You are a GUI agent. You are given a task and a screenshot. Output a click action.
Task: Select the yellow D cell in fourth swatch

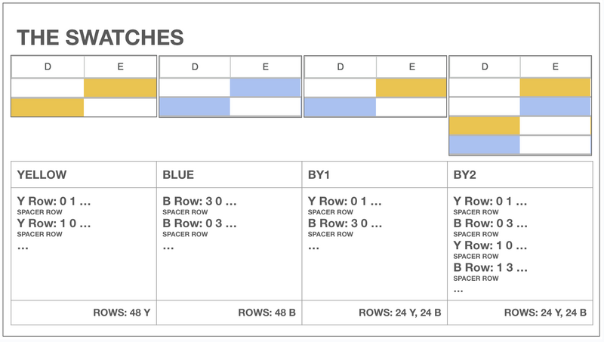pos(485,126)
